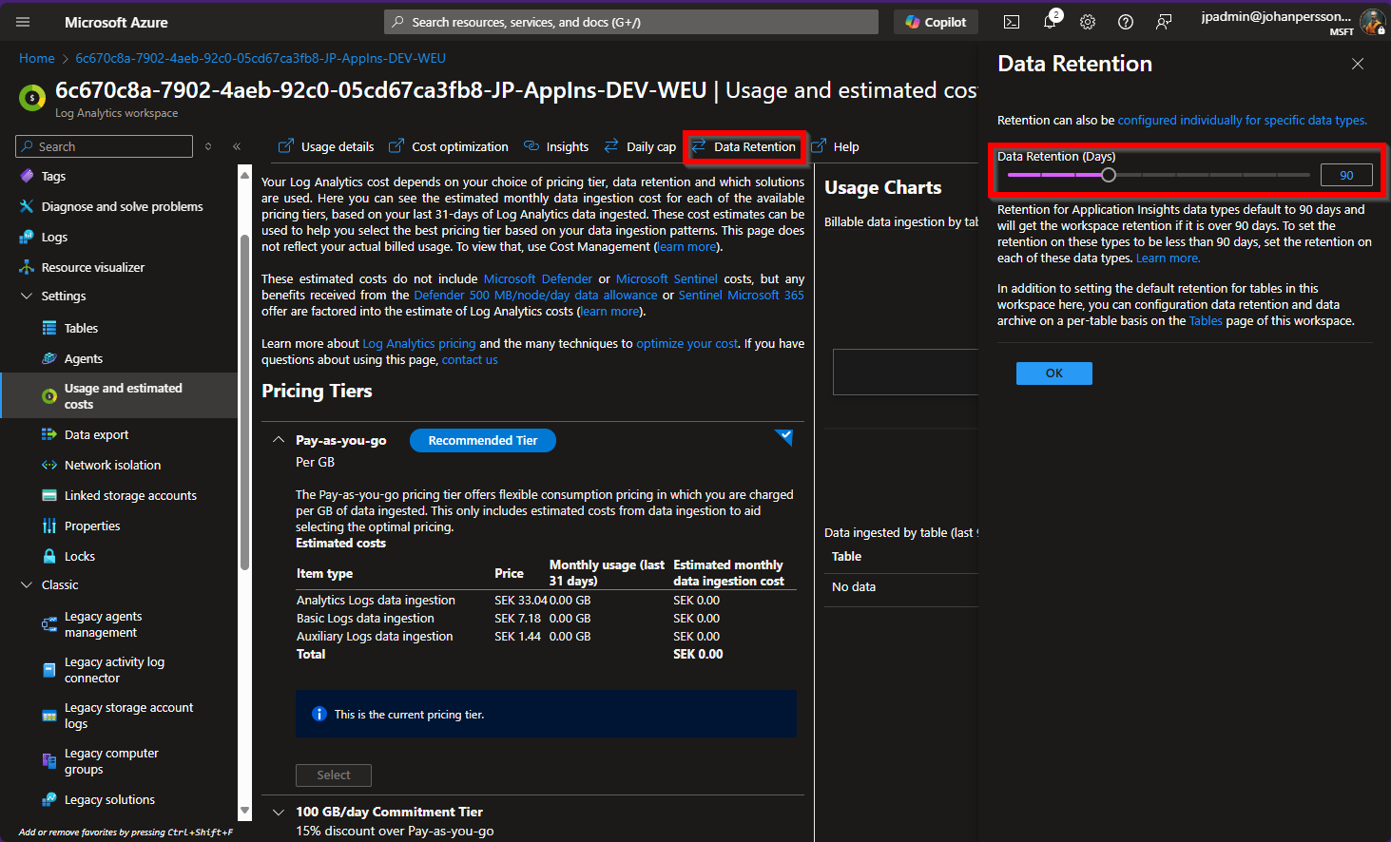Viewport: 1391px width, 842px height.
Task: Confirm retention with the OK button
Action: pos(1054,373)
